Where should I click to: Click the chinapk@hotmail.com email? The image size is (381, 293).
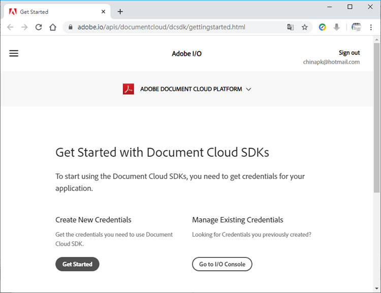click(331, 62)
